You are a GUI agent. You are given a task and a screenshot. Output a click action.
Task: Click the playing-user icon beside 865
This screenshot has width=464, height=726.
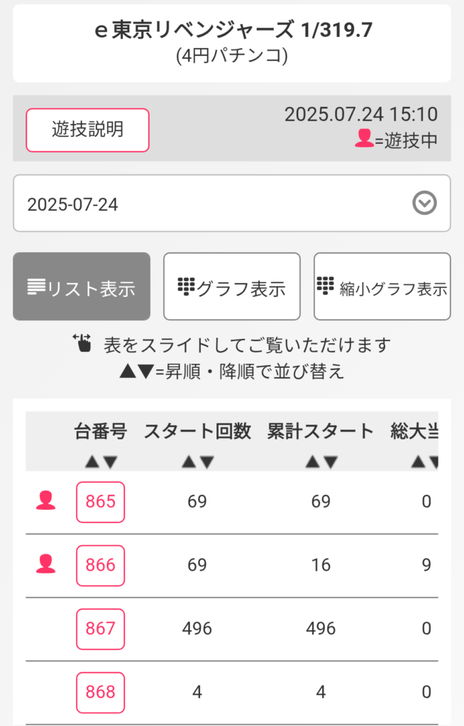tap(46, 501)
